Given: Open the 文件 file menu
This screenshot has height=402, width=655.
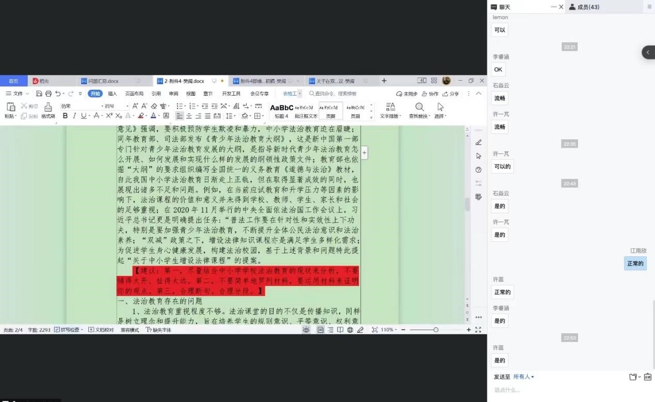Looking at the screenshot, I should point(18,94).
